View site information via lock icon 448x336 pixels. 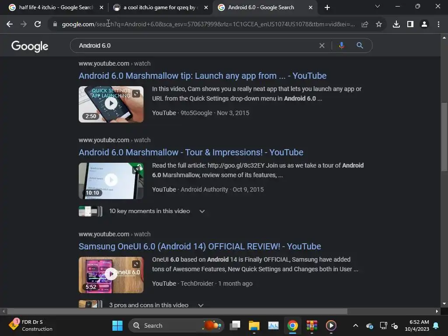55,24
